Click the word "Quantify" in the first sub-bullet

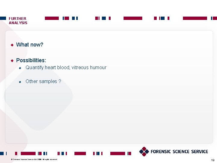tap(34, 68)
